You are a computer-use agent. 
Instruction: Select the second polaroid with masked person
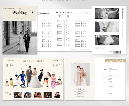click(27, 95)
